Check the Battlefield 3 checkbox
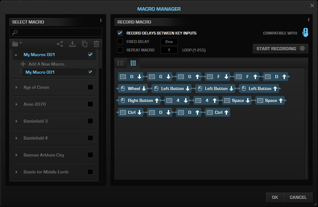 pos(91,121)
